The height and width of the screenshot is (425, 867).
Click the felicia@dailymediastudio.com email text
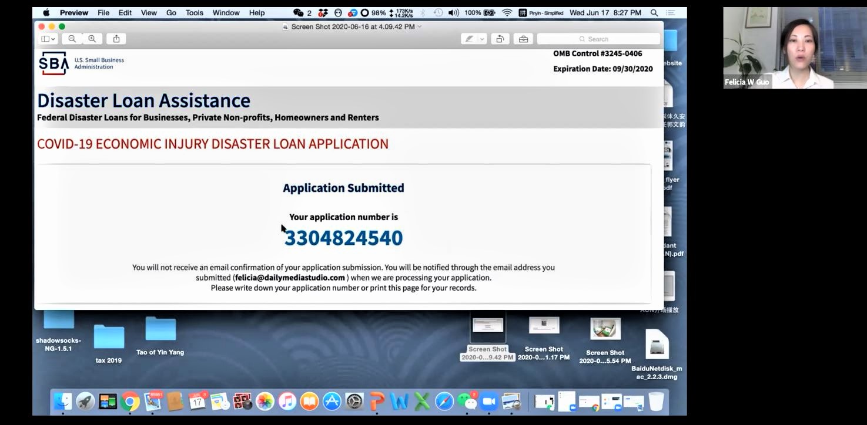click(x=290, y=278)
